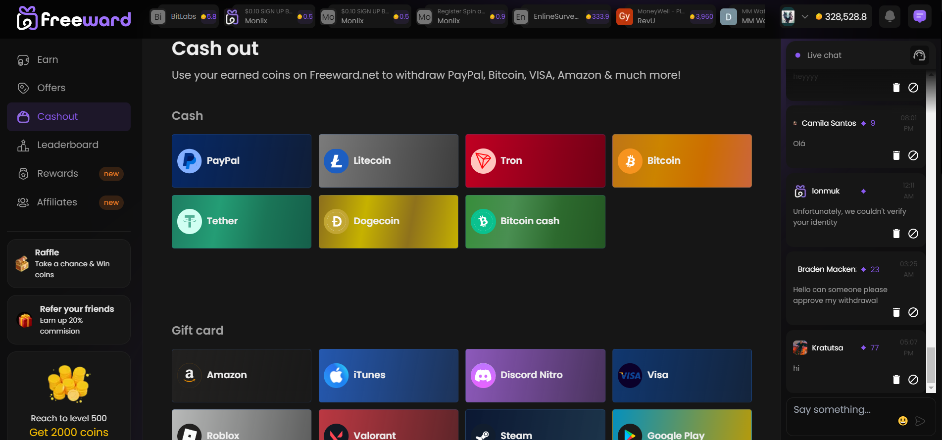The width and height of the screenshot is (942, 440).
Task: Click the Tether logo icon
Action: (190, 221)
